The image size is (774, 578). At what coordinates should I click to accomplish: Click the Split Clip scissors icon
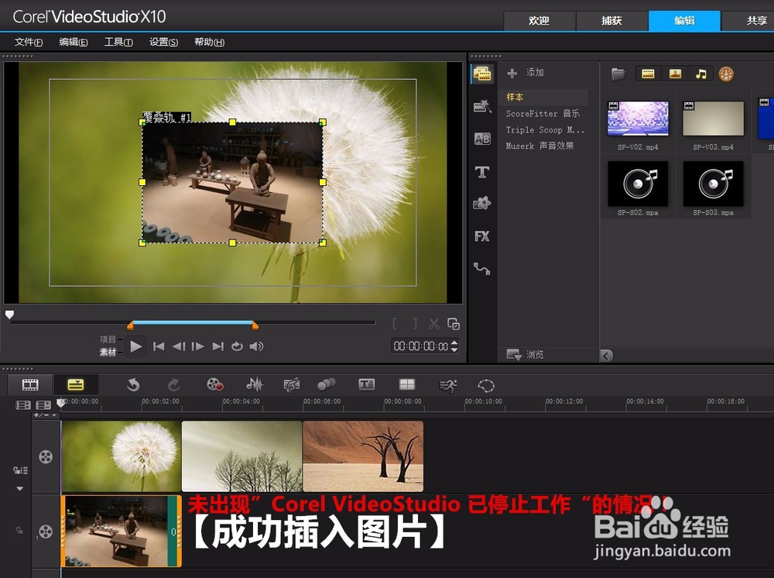(x=434, y=324)
